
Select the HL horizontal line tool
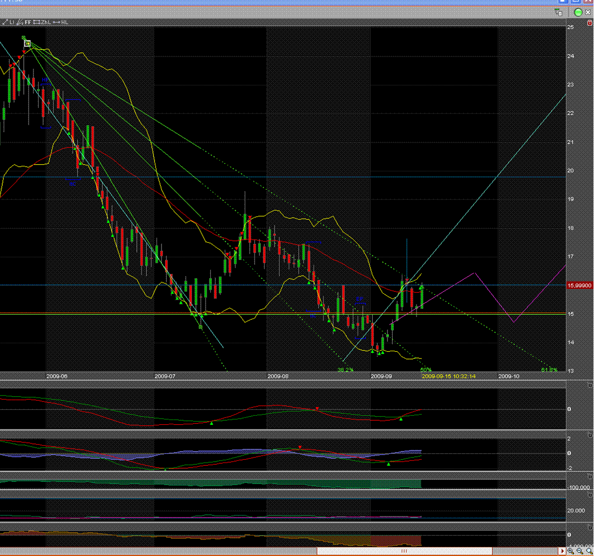point(61,22)
